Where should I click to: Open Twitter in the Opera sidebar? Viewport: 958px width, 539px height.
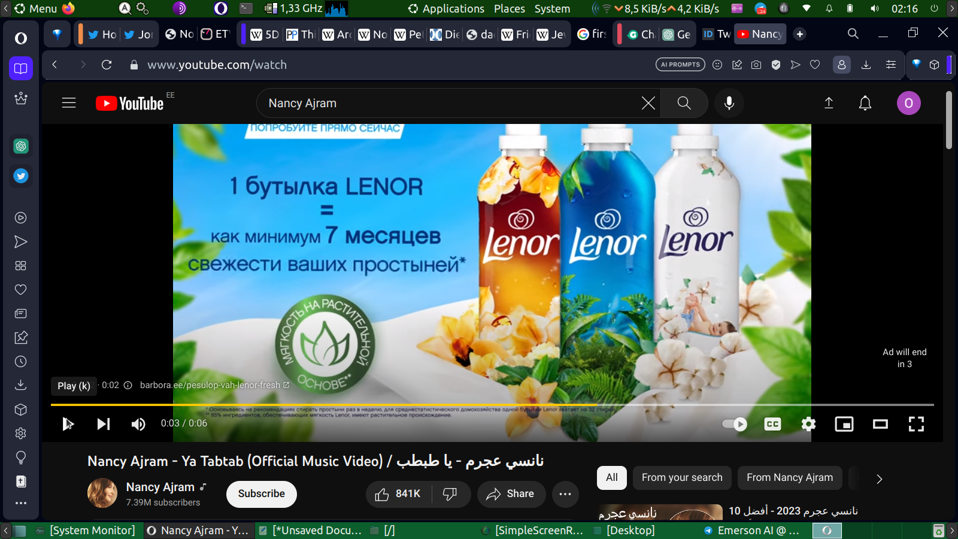(x=21, y=176)
